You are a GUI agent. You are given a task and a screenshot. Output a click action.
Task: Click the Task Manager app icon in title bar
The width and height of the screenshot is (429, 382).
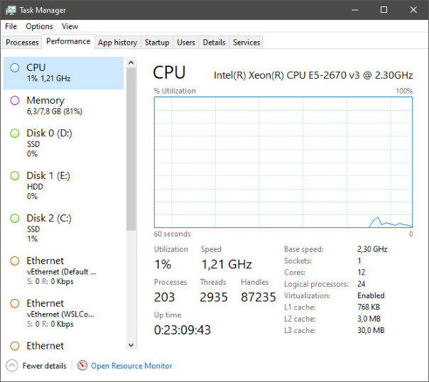click(x=11, y=10)
